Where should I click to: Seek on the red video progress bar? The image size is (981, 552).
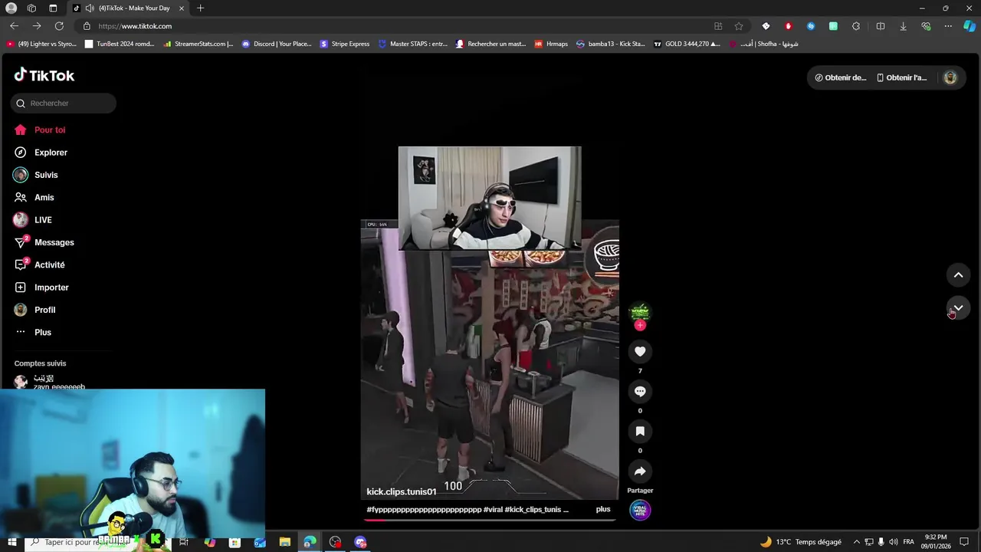pyautogui.click(x=490, y=519)
